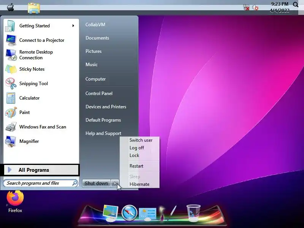Launch Connect to a Projector icon
This screenshot has width=304, height=228.
pyautogui.click(x=11, y=40)
